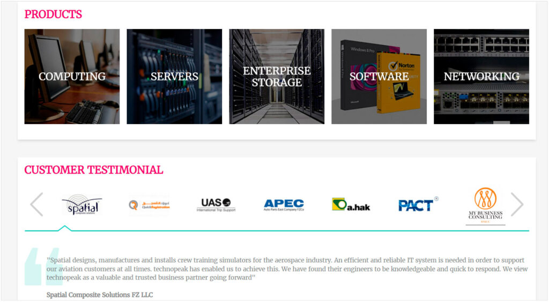Click the teal active-testimonial pointer under Spatial
The width and height of the screenshot is (549, 302).
coord(65,229)
